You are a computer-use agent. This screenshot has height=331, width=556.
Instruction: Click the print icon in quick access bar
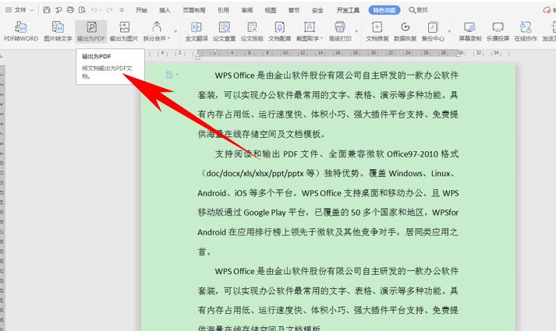click(x=70, y=10)
